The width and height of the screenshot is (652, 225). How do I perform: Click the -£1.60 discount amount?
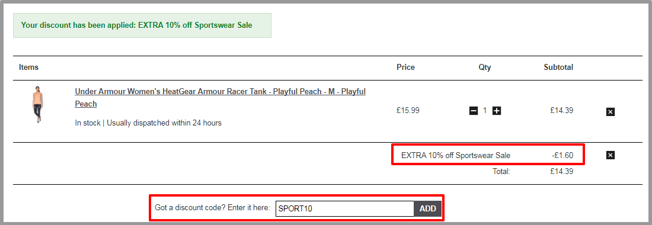[x=562, y=156]
